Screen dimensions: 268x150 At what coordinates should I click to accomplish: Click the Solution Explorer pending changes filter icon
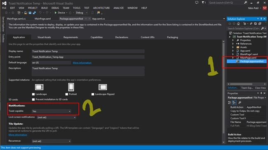coord(244,24)
